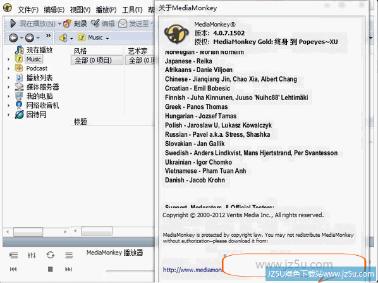Select the Music node in the tree
This screenshot has width=378, height=283.
point(34,59)
